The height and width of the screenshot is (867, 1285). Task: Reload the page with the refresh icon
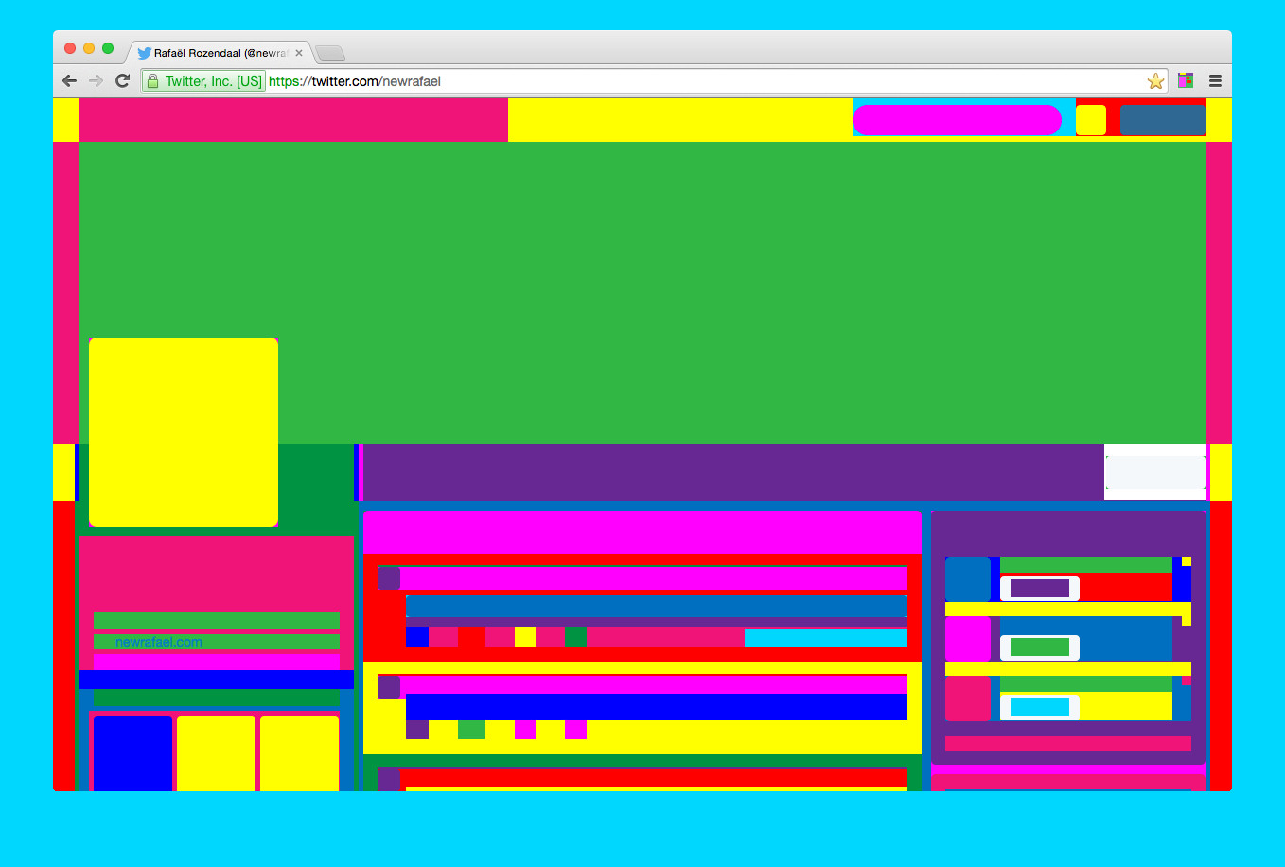click(122, 81)
